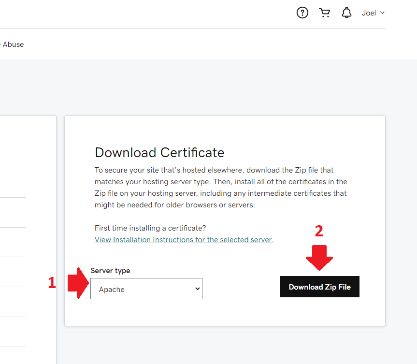Open the Joel account menu

[369, 13]
